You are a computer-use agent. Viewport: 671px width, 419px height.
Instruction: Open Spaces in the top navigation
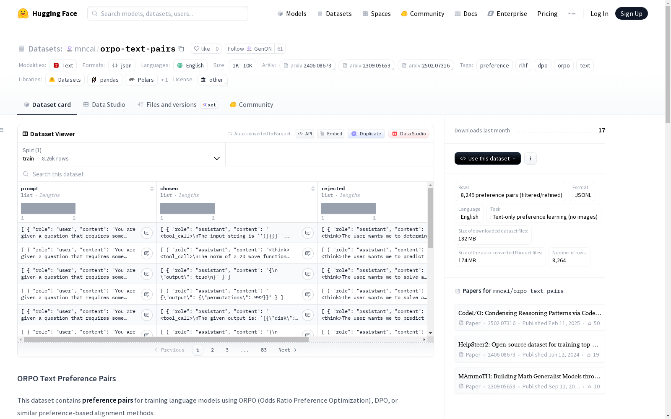(x=377, y=13)
